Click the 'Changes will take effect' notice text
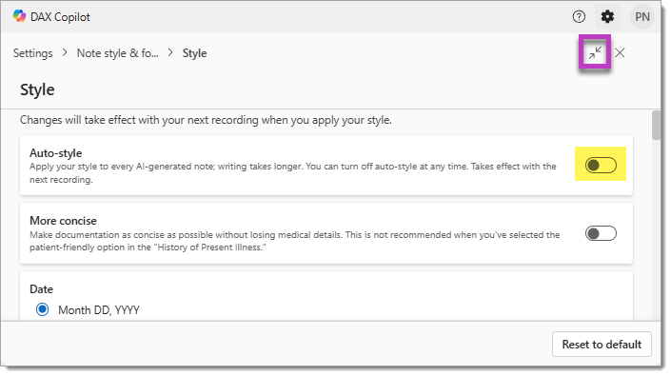The image size is (671, 376). pos(206,120)
